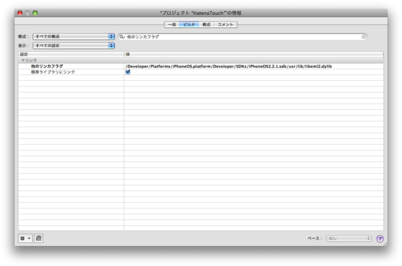Click the 設定 column header
The image size is (402, 266).
coord(71,54)
